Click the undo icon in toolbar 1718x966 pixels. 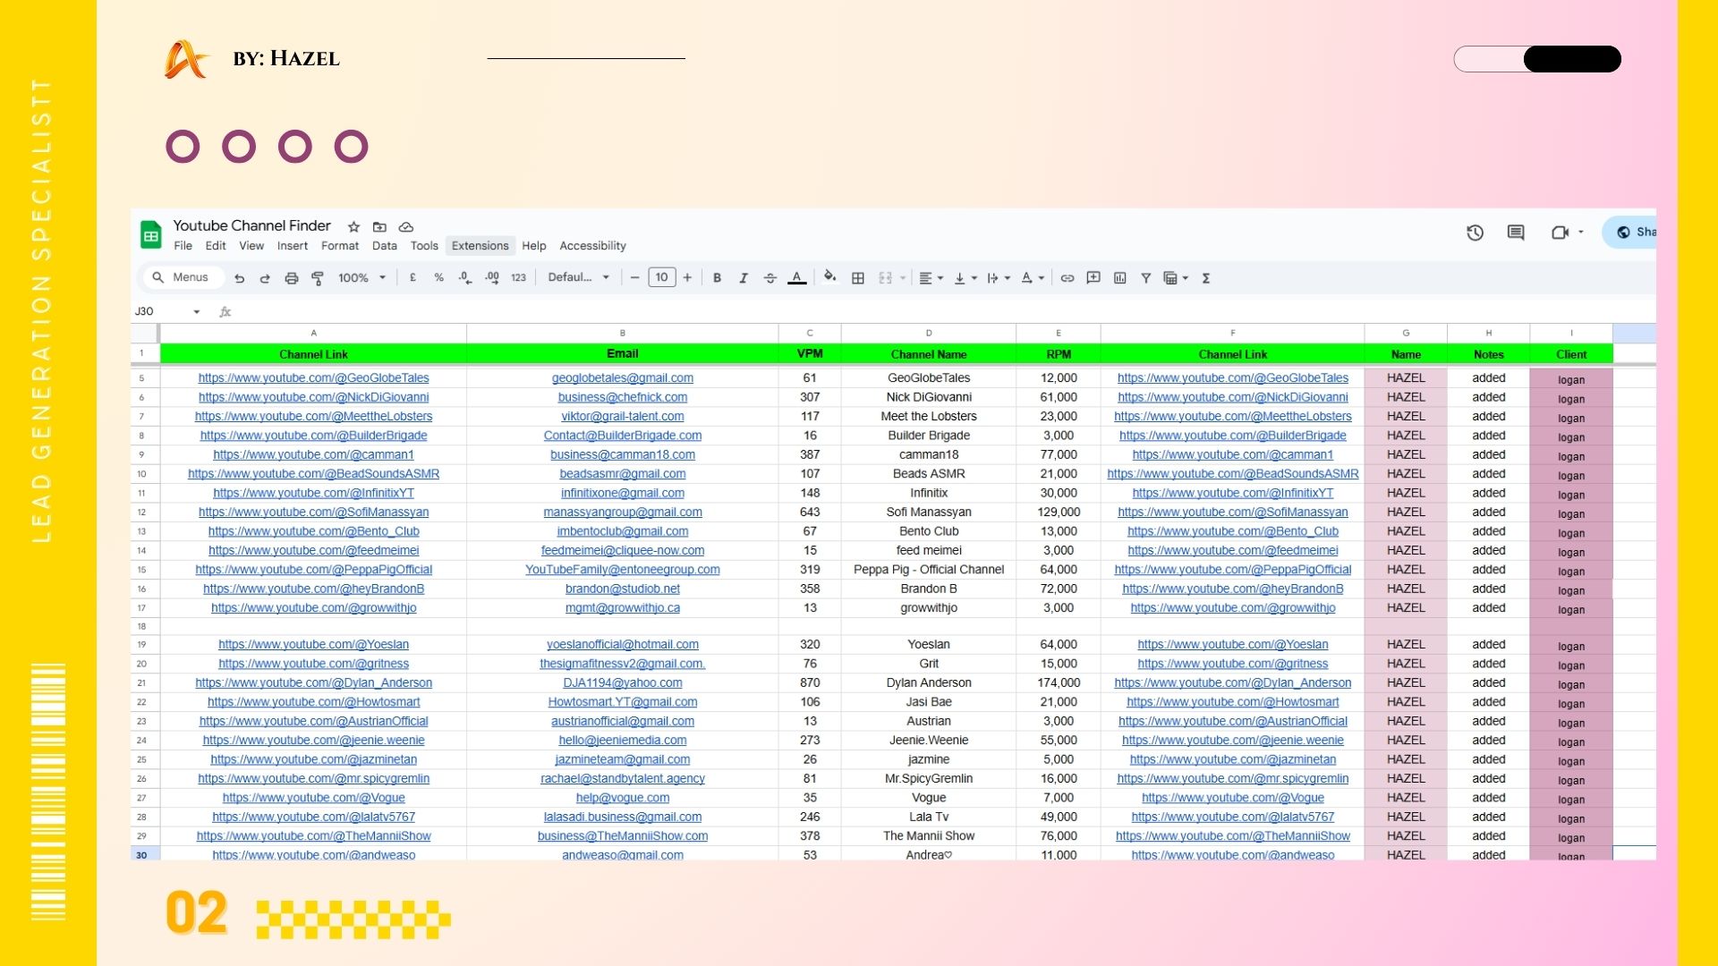coord(239,278)
